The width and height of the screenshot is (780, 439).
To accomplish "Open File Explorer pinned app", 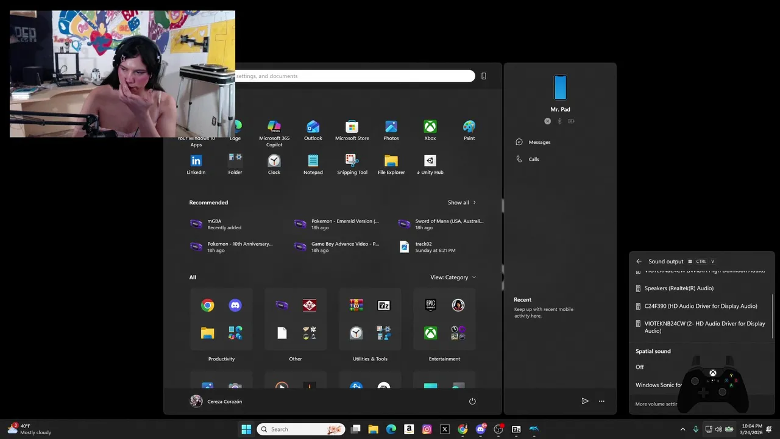I will coord(391,165).
